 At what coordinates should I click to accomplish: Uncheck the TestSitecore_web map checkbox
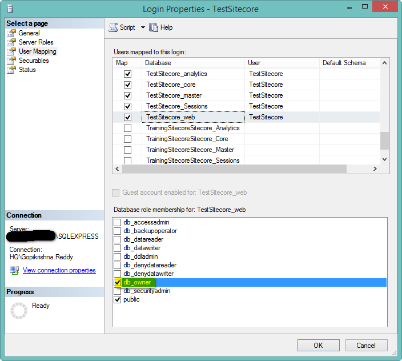[x=127, y=117]
